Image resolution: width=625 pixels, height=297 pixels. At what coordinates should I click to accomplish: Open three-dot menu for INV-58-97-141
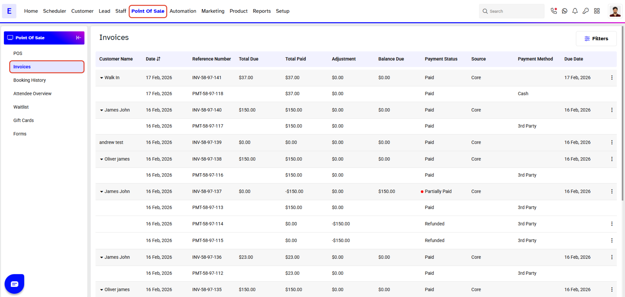pyautogui.click(x=612, y=78)
